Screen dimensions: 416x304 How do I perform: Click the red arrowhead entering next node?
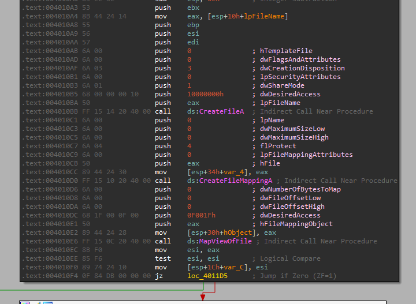coord(203,297)
